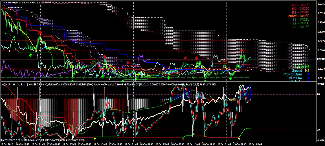Select the yellow up arrow above 17 Oct 13:45
This screenshot has height=146, width=325.
(x=95, y=138)
